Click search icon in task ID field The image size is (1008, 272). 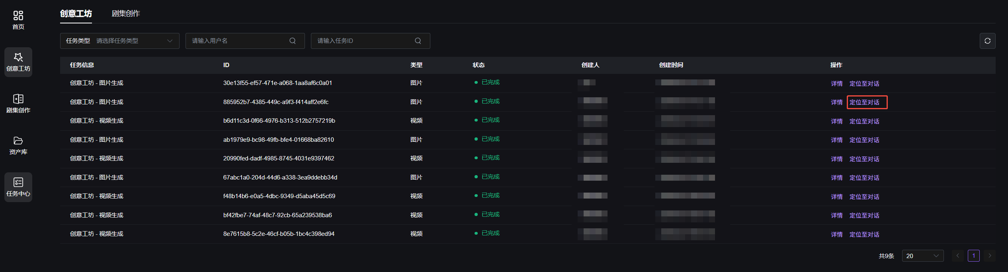[418, 41]
